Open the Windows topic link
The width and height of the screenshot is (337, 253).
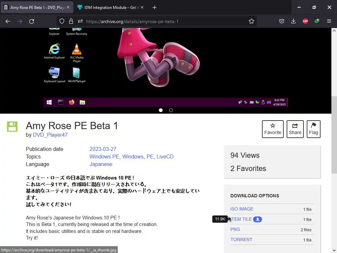pyautogui.click(x=133, y=156)
